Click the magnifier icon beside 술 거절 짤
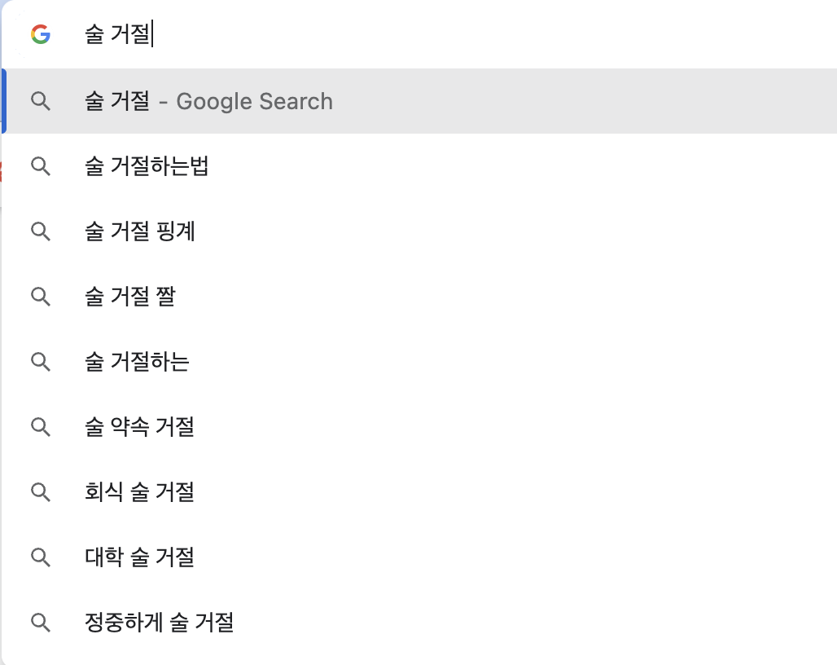837x665 pixels. (x=41, y=297)
